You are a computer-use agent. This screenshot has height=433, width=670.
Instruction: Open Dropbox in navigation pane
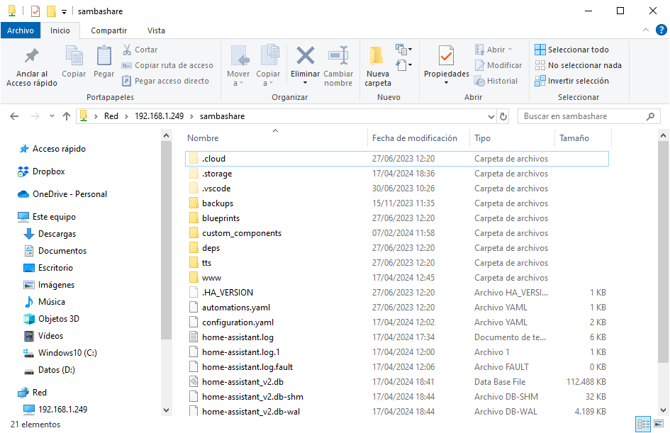[41, 171]
